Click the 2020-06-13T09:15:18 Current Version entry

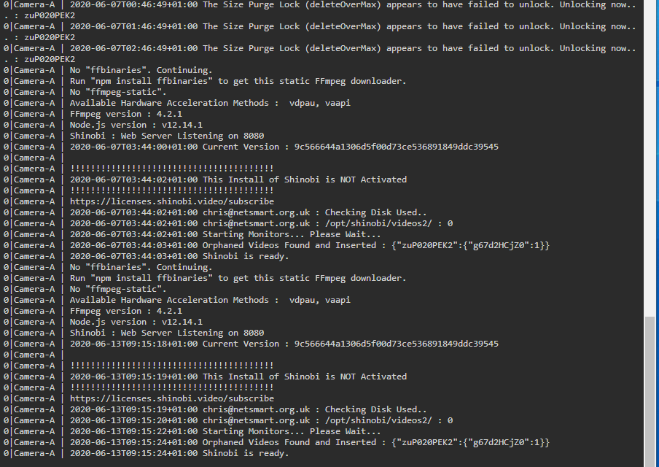(x=284, y=344)
